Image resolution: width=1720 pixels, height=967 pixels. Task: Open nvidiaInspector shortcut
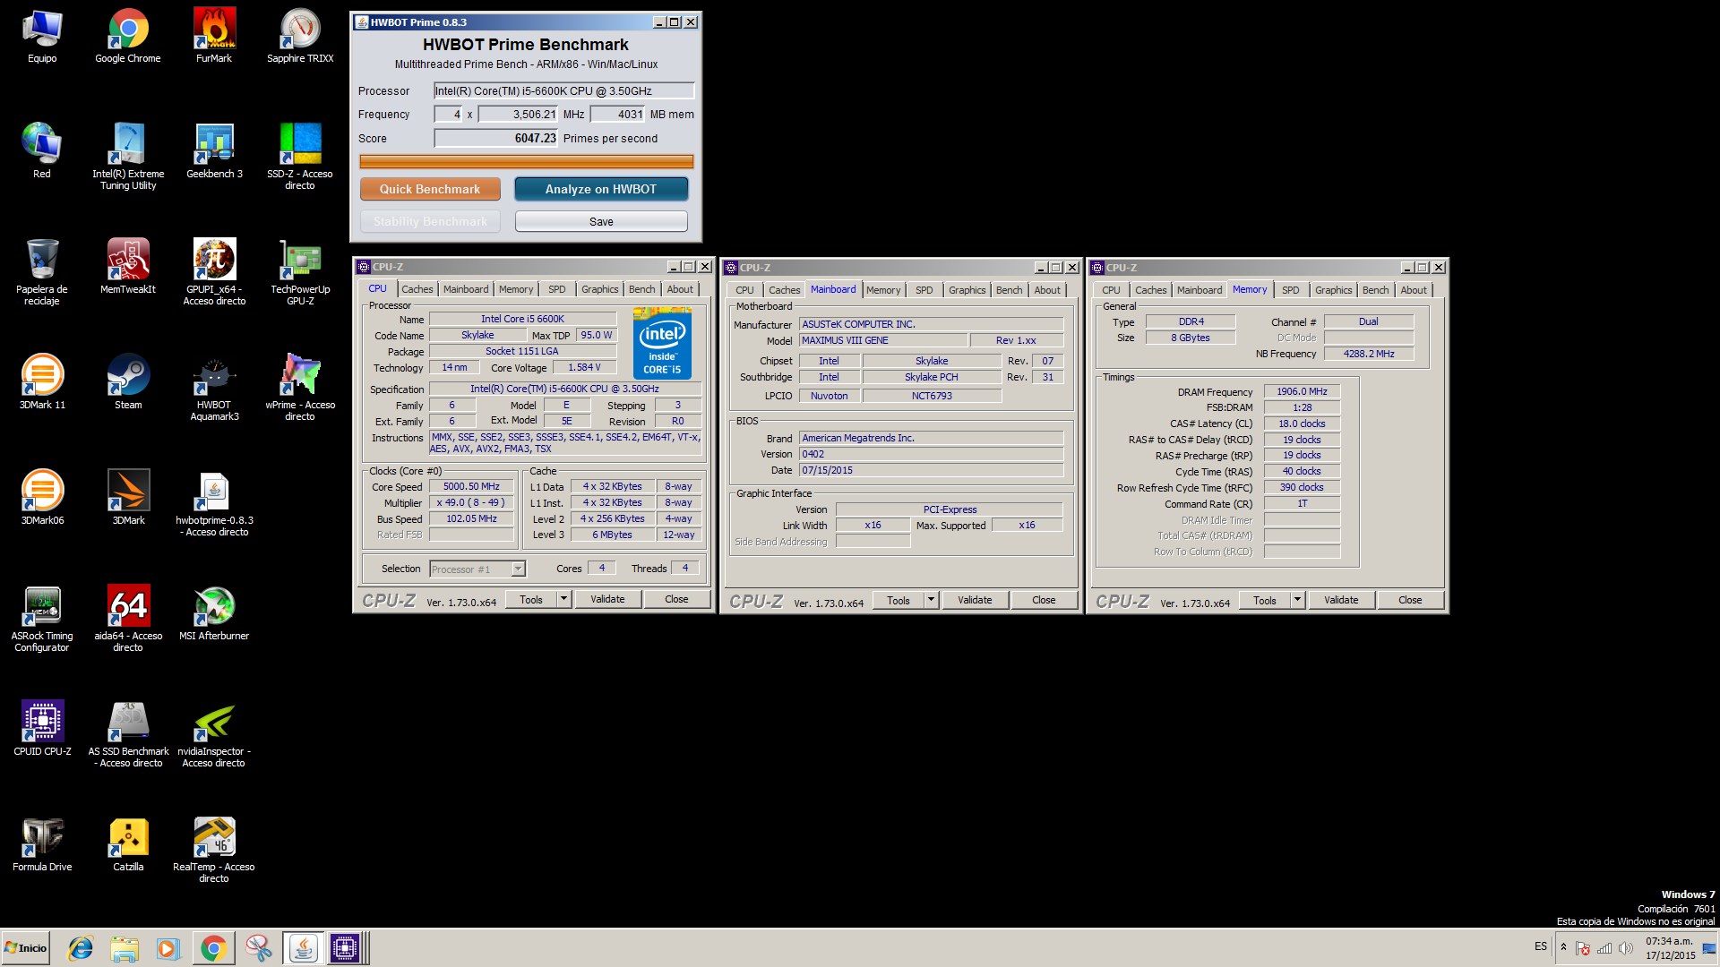pos(214,734)
